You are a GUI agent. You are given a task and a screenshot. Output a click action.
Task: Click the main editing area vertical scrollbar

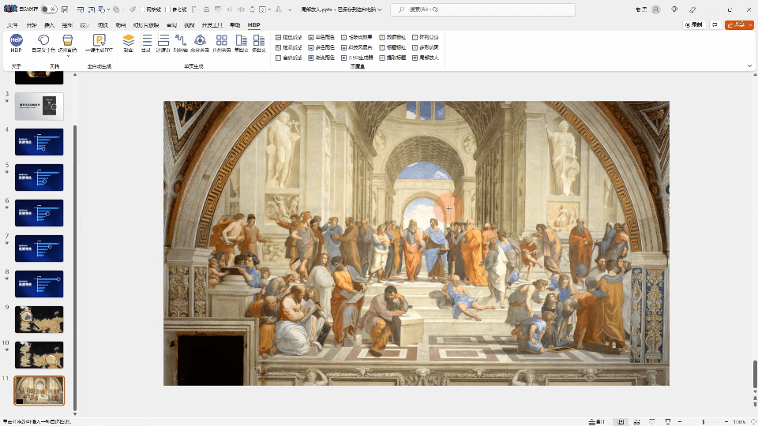point(755,374)
